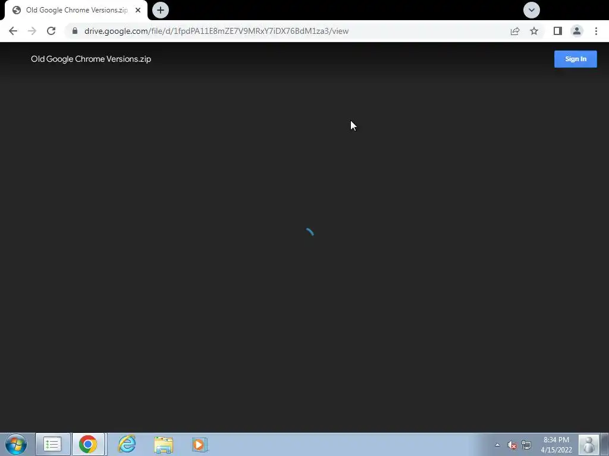Open the share this page icon

515,31
